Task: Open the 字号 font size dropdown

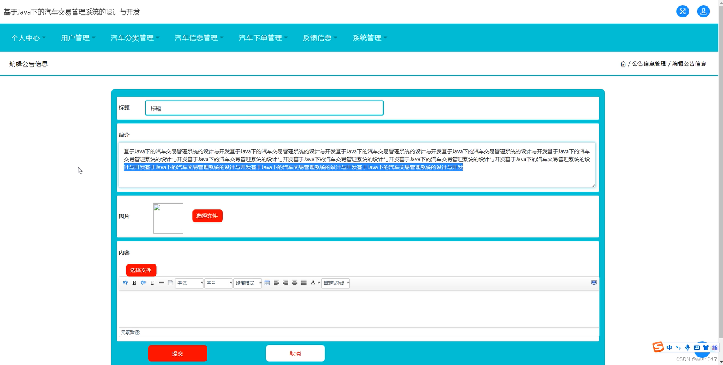Action: (218, 283)
